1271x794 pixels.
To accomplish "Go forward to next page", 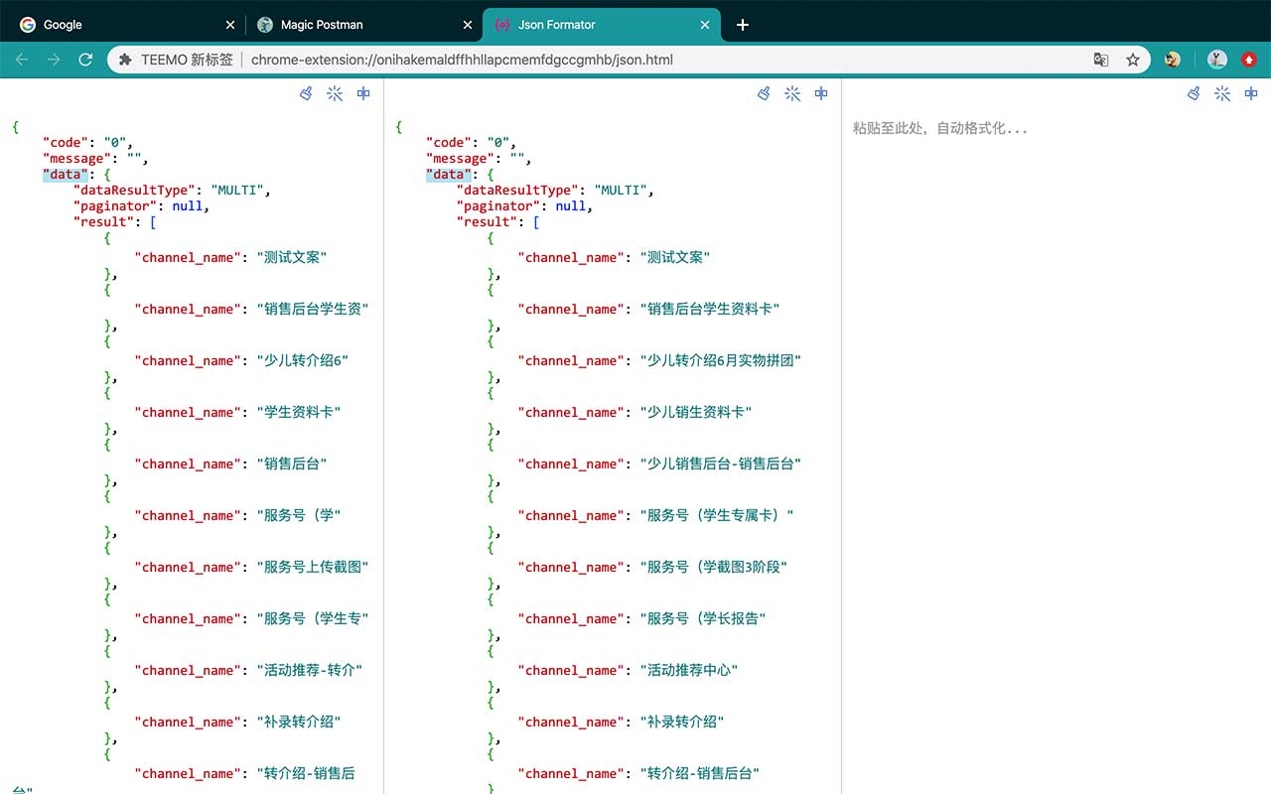I will pyautogui.click(x=54, y=60).
